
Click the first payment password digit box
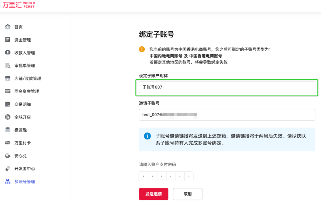pyautogui.click(x=143, y=176)
